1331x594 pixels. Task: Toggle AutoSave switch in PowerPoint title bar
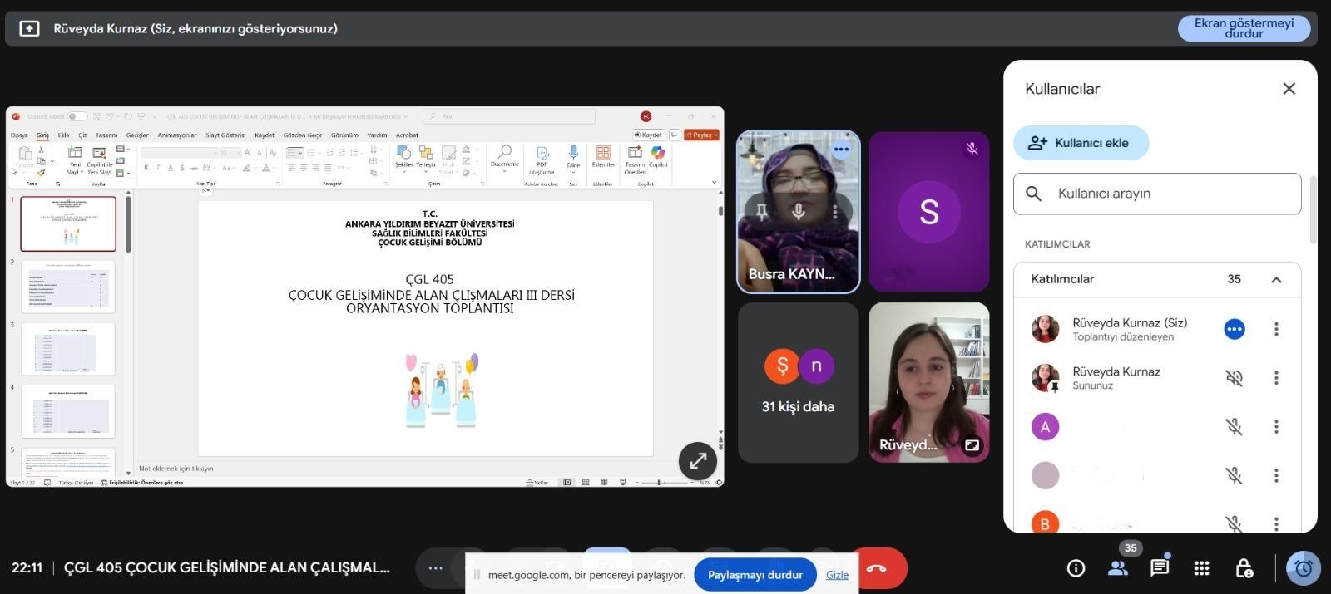(77, 116)
